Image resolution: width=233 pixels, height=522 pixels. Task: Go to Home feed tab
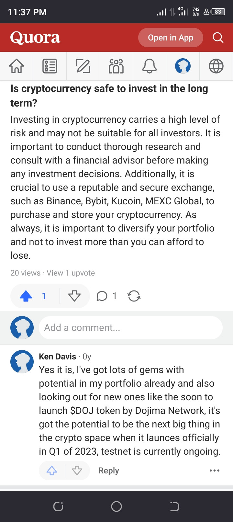coord(17,66)
